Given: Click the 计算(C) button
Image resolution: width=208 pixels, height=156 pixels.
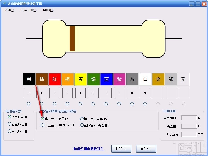Looking at the screenshot, I should coord(121,149).
